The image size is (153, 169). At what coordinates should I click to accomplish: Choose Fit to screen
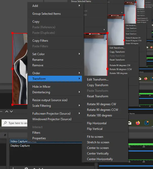pos(105,137)
